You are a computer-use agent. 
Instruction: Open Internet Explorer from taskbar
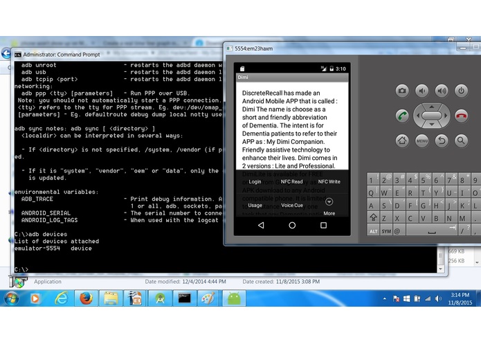coord(61,298)
